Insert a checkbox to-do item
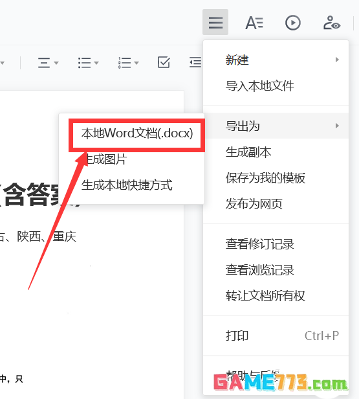This screenshot has height=399, width=359. coord(164,62)
